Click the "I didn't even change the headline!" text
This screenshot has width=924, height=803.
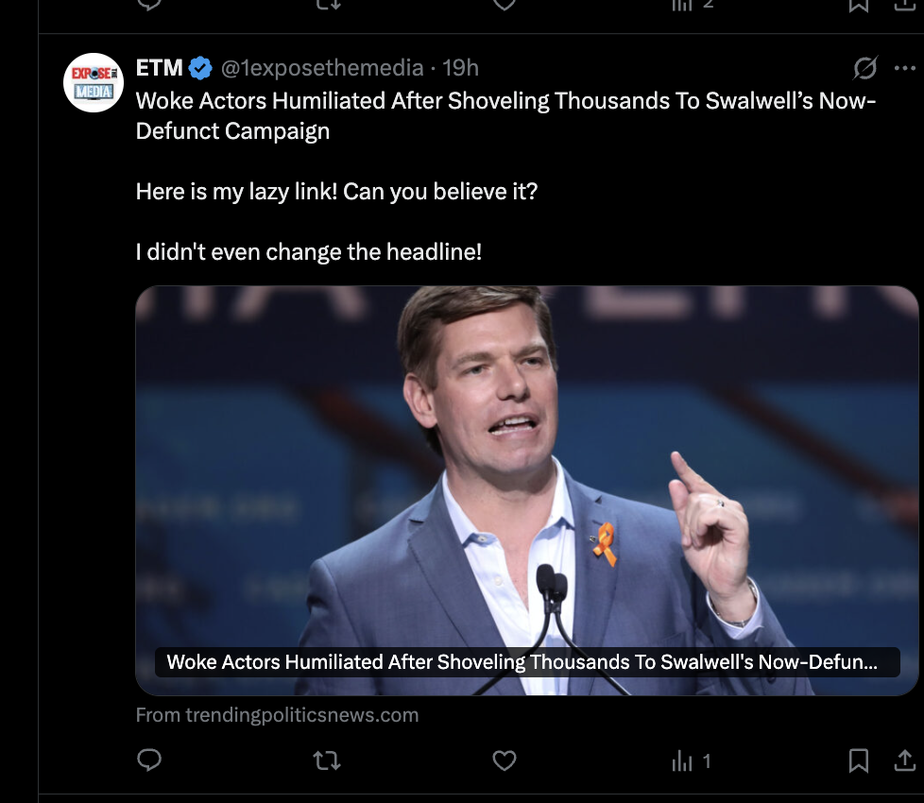[x=309, y=252]
